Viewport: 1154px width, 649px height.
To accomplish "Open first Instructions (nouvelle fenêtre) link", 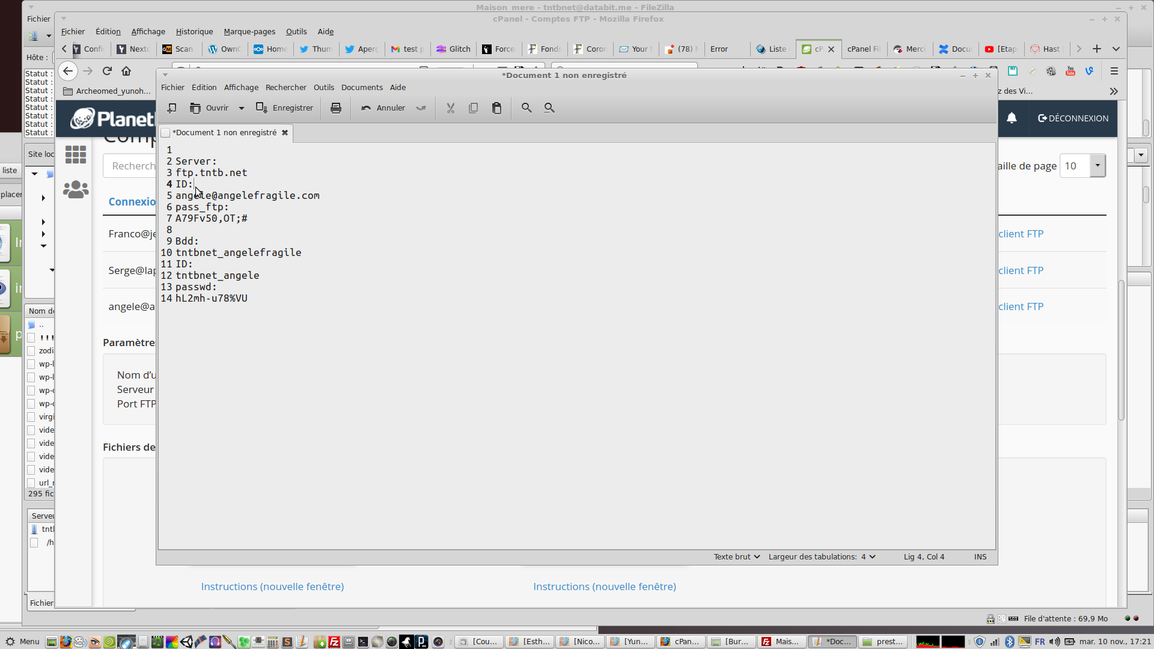I will (272, 587).
